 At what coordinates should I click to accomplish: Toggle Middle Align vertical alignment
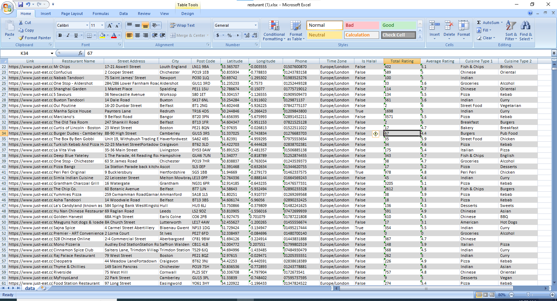[x=138, y=25]
